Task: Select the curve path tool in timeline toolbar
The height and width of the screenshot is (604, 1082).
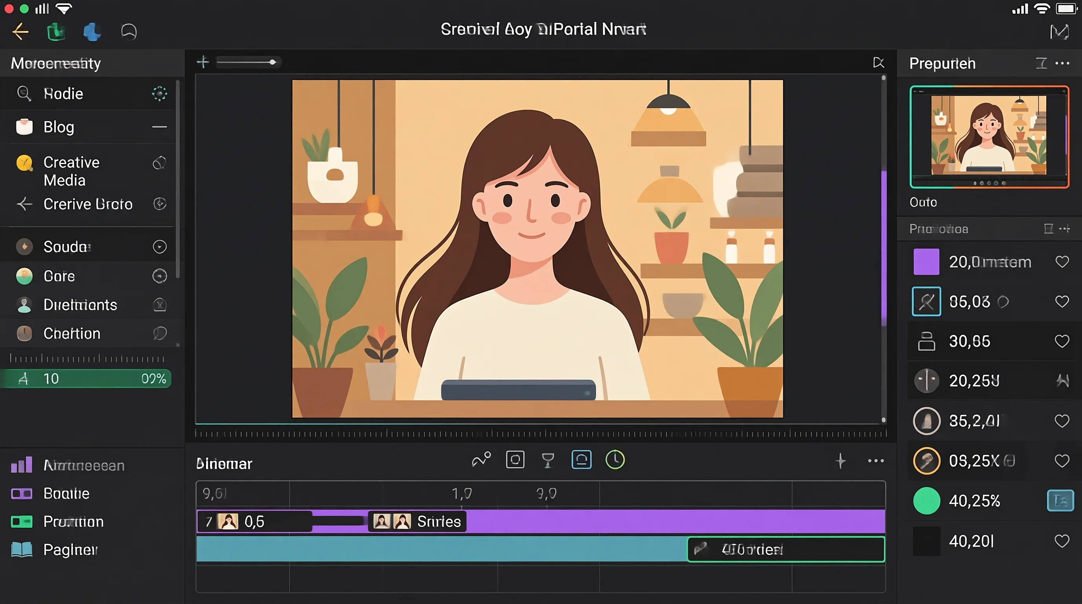Action: point(481,460)
